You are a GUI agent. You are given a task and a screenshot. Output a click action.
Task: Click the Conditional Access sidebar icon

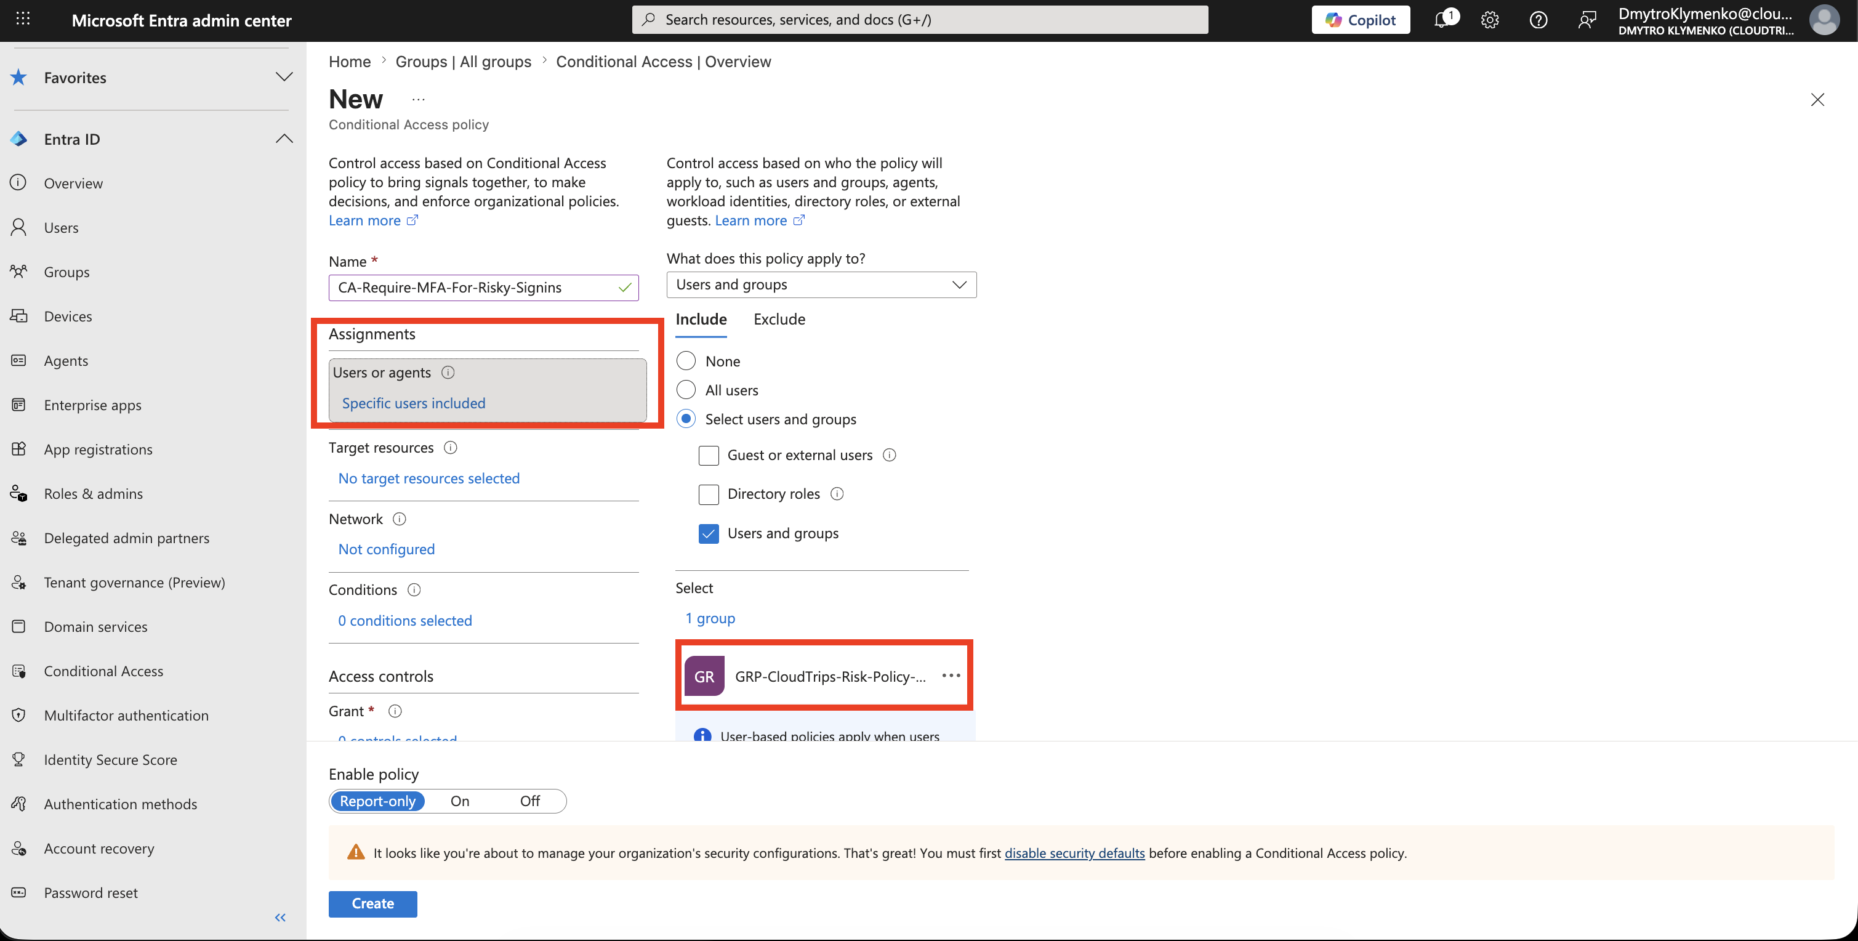pyautogui.click(x=18, y=671)
